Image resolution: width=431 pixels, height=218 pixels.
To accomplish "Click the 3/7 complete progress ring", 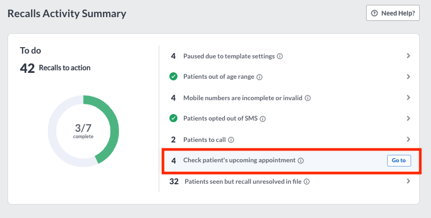I will pos(83,131).
